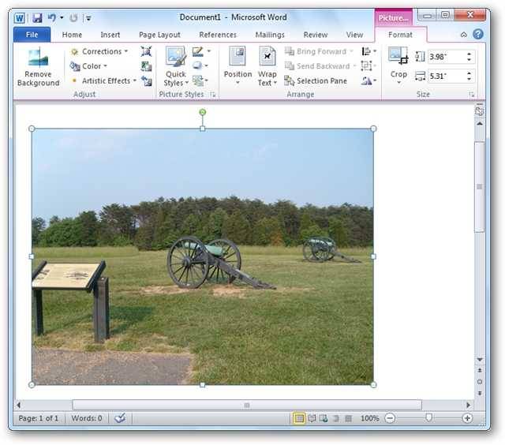Screen dimensions: 505x445
Task: Open the File menu button
Action: coord(32,35)
